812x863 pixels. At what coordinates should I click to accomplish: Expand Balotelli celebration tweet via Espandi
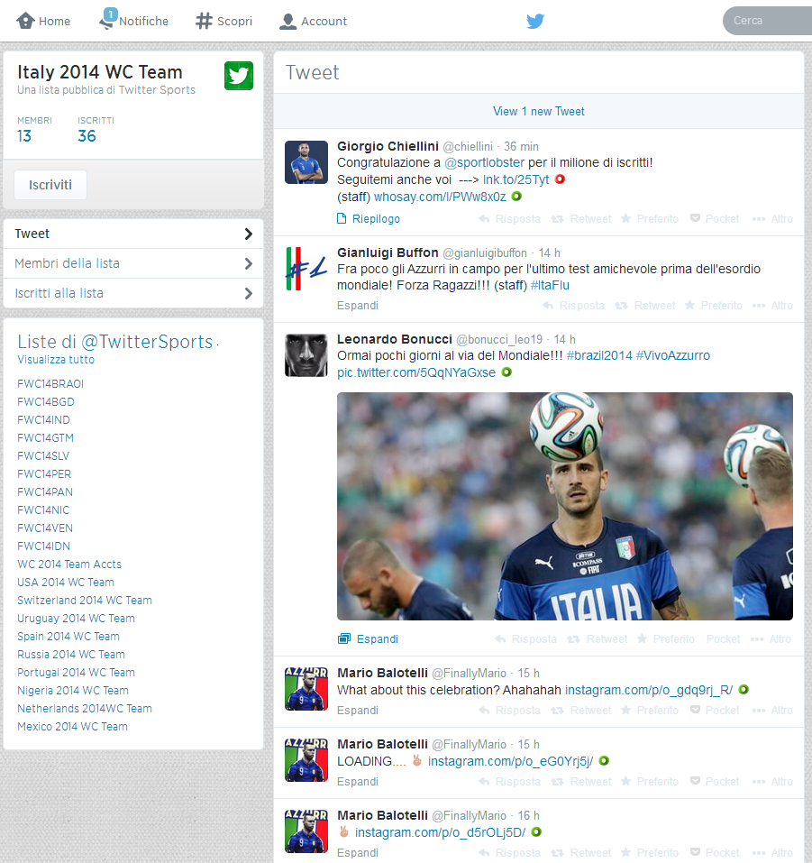(x=358, y=711)
